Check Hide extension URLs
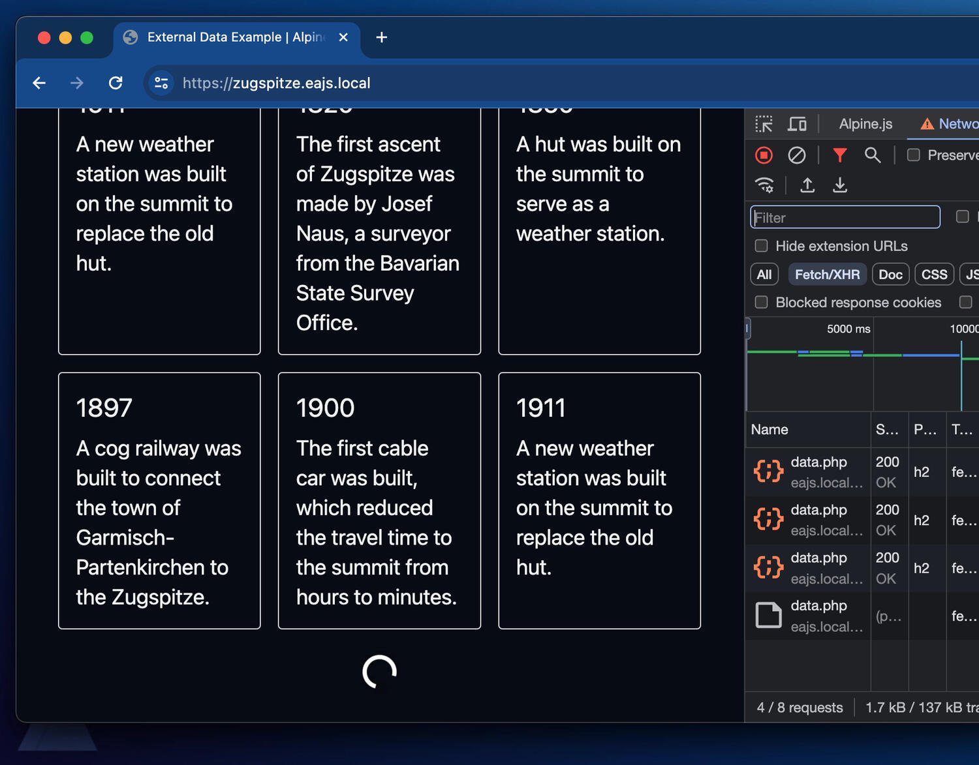Screen dimensions: 979x765 [x=761, y=246]
